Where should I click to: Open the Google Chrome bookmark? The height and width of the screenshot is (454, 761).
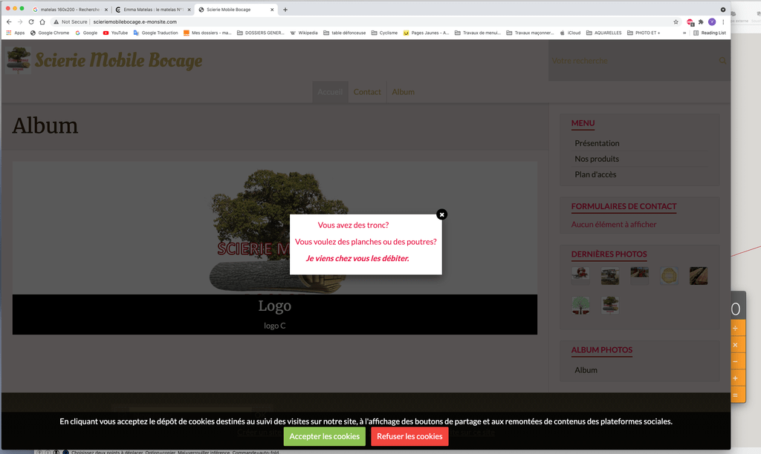(50, 33)
